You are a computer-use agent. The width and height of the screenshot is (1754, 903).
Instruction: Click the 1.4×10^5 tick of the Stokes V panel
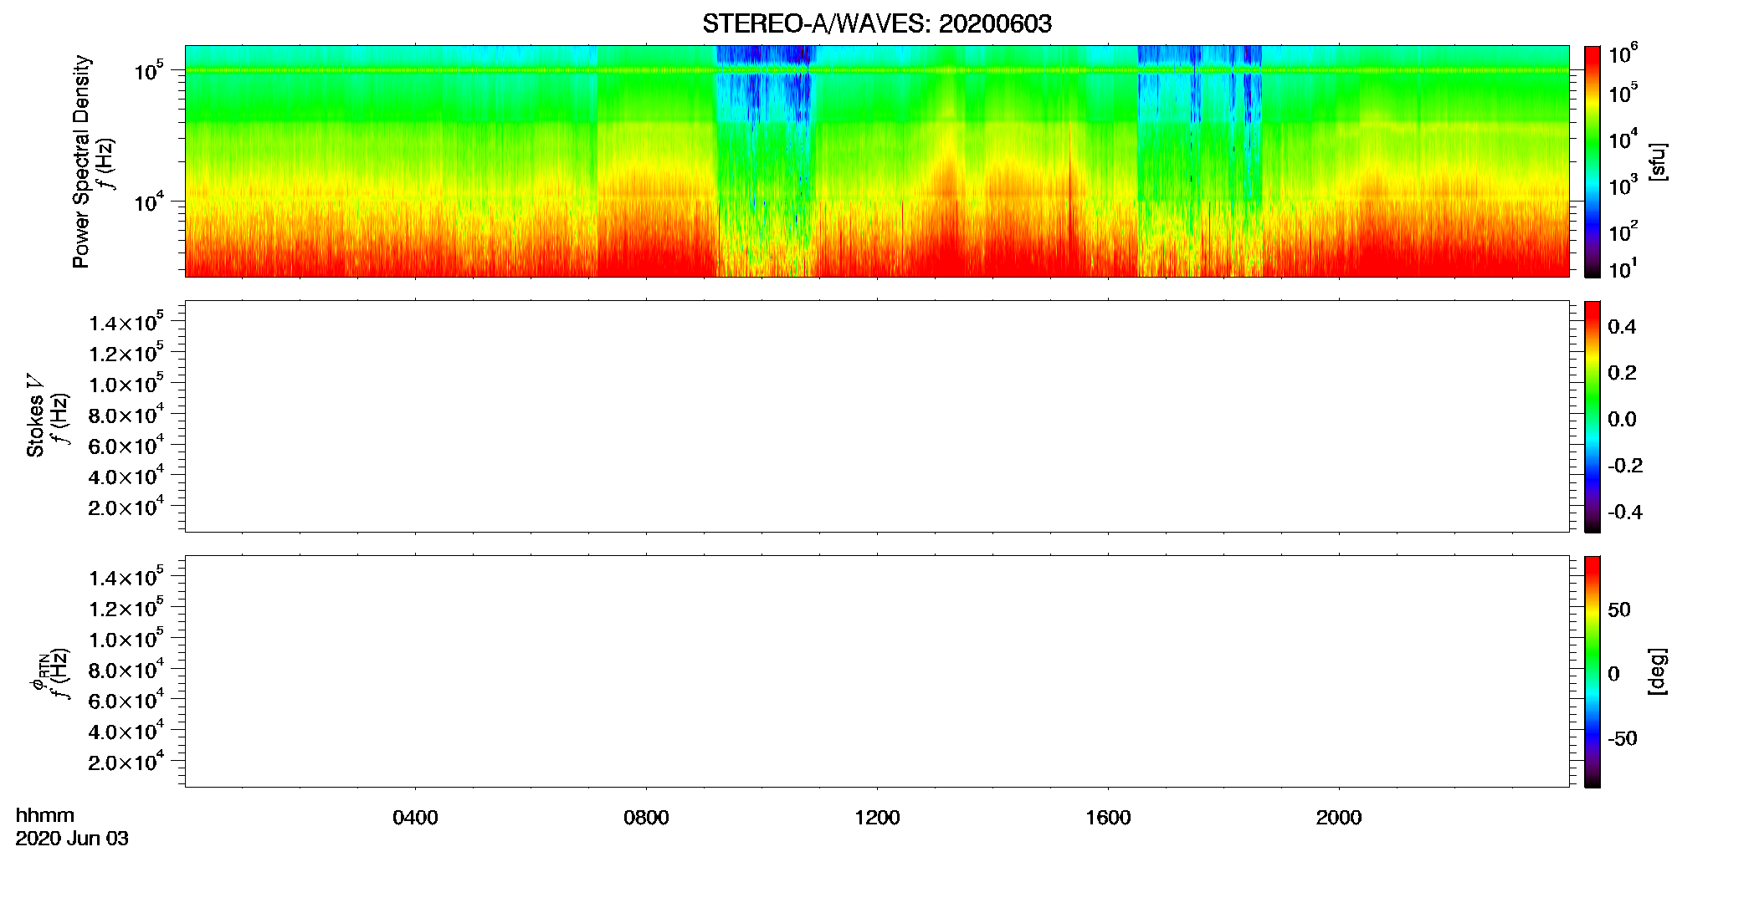point(126,322)
